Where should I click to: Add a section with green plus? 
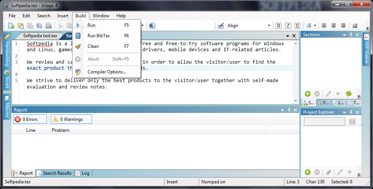click(x=308, y=94)
